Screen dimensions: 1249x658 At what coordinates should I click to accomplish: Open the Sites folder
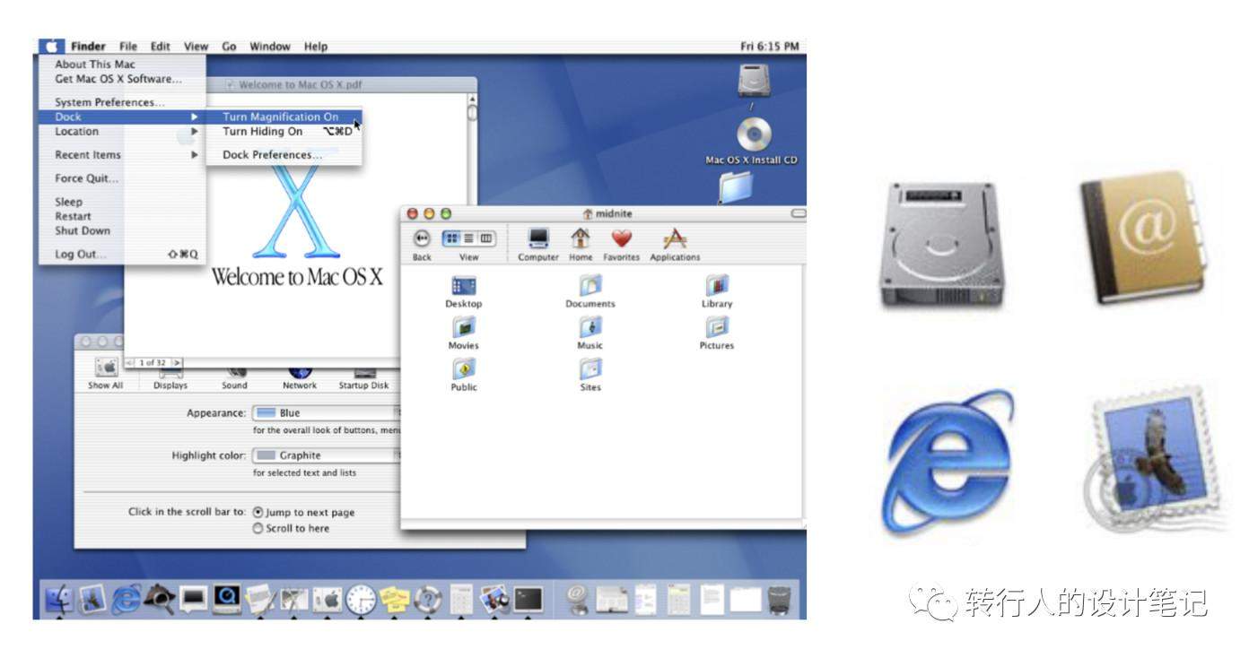tap(590, 376)
